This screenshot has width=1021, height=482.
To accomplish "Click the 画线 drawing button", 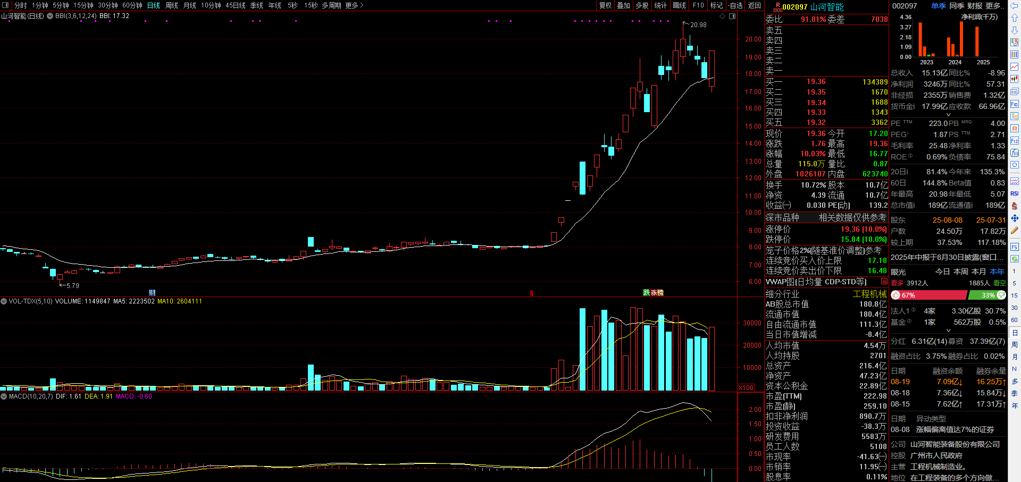I will point(680,5).
